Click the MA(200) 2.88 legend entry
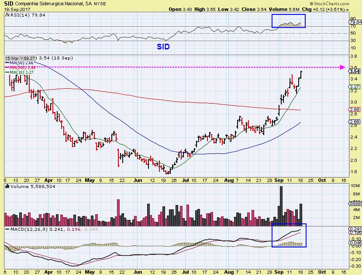The height and width of the screenshot is (275, 362). pyautogui.click(x=23, y=67)
